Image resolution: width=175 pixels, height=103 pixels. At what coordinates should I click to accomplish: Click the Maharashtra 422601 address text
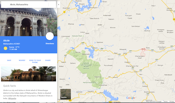pyautogui.click(x=11, y=44)
